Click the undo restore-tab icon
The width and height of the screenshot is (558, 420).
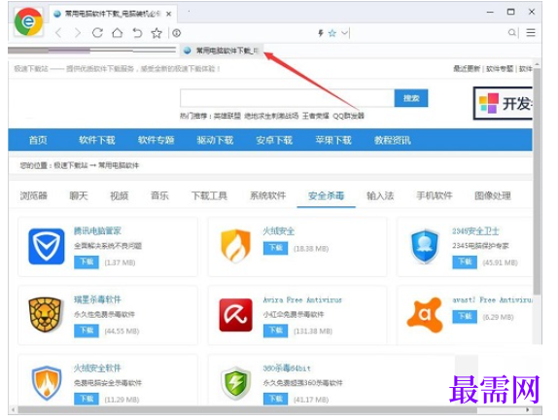click(137, 33)
